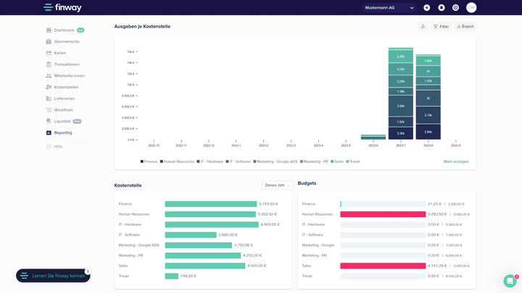Expand the Dieses Jahr period dropdown
Image resolution: width=522 pixels, height=293 pixels.
pyautogui.click(x=277, y=185)
